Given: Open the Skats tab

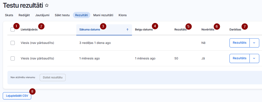Looking at the screenshot, I should (9, 15).
